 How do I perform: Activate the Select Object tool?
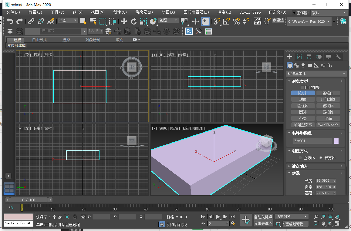coord(83,21)
